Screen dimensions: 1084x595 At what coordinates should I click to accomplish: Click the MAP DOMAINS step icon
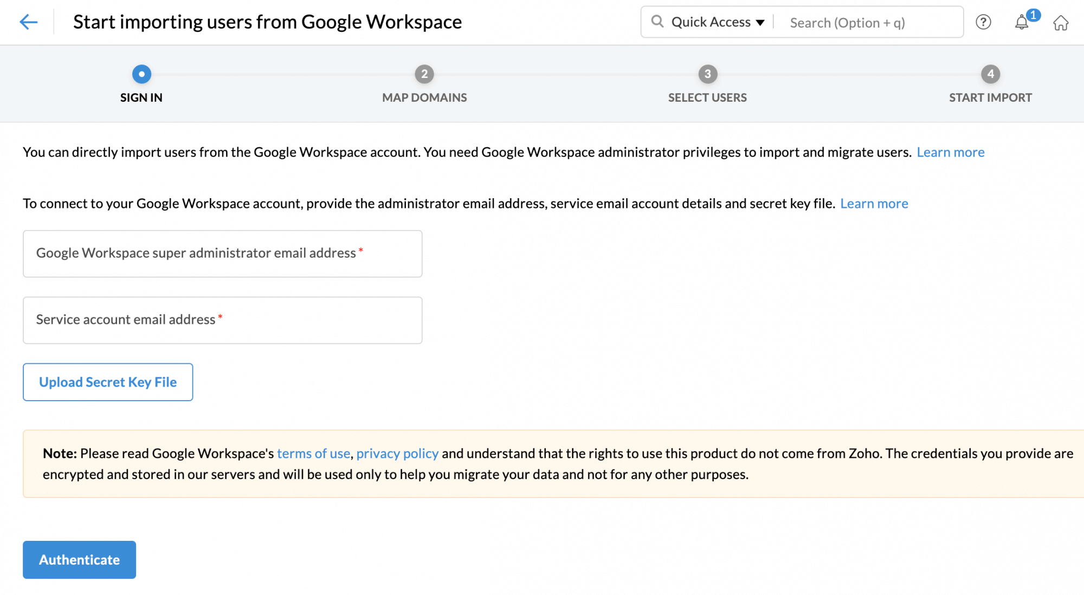tap(424, 73)
